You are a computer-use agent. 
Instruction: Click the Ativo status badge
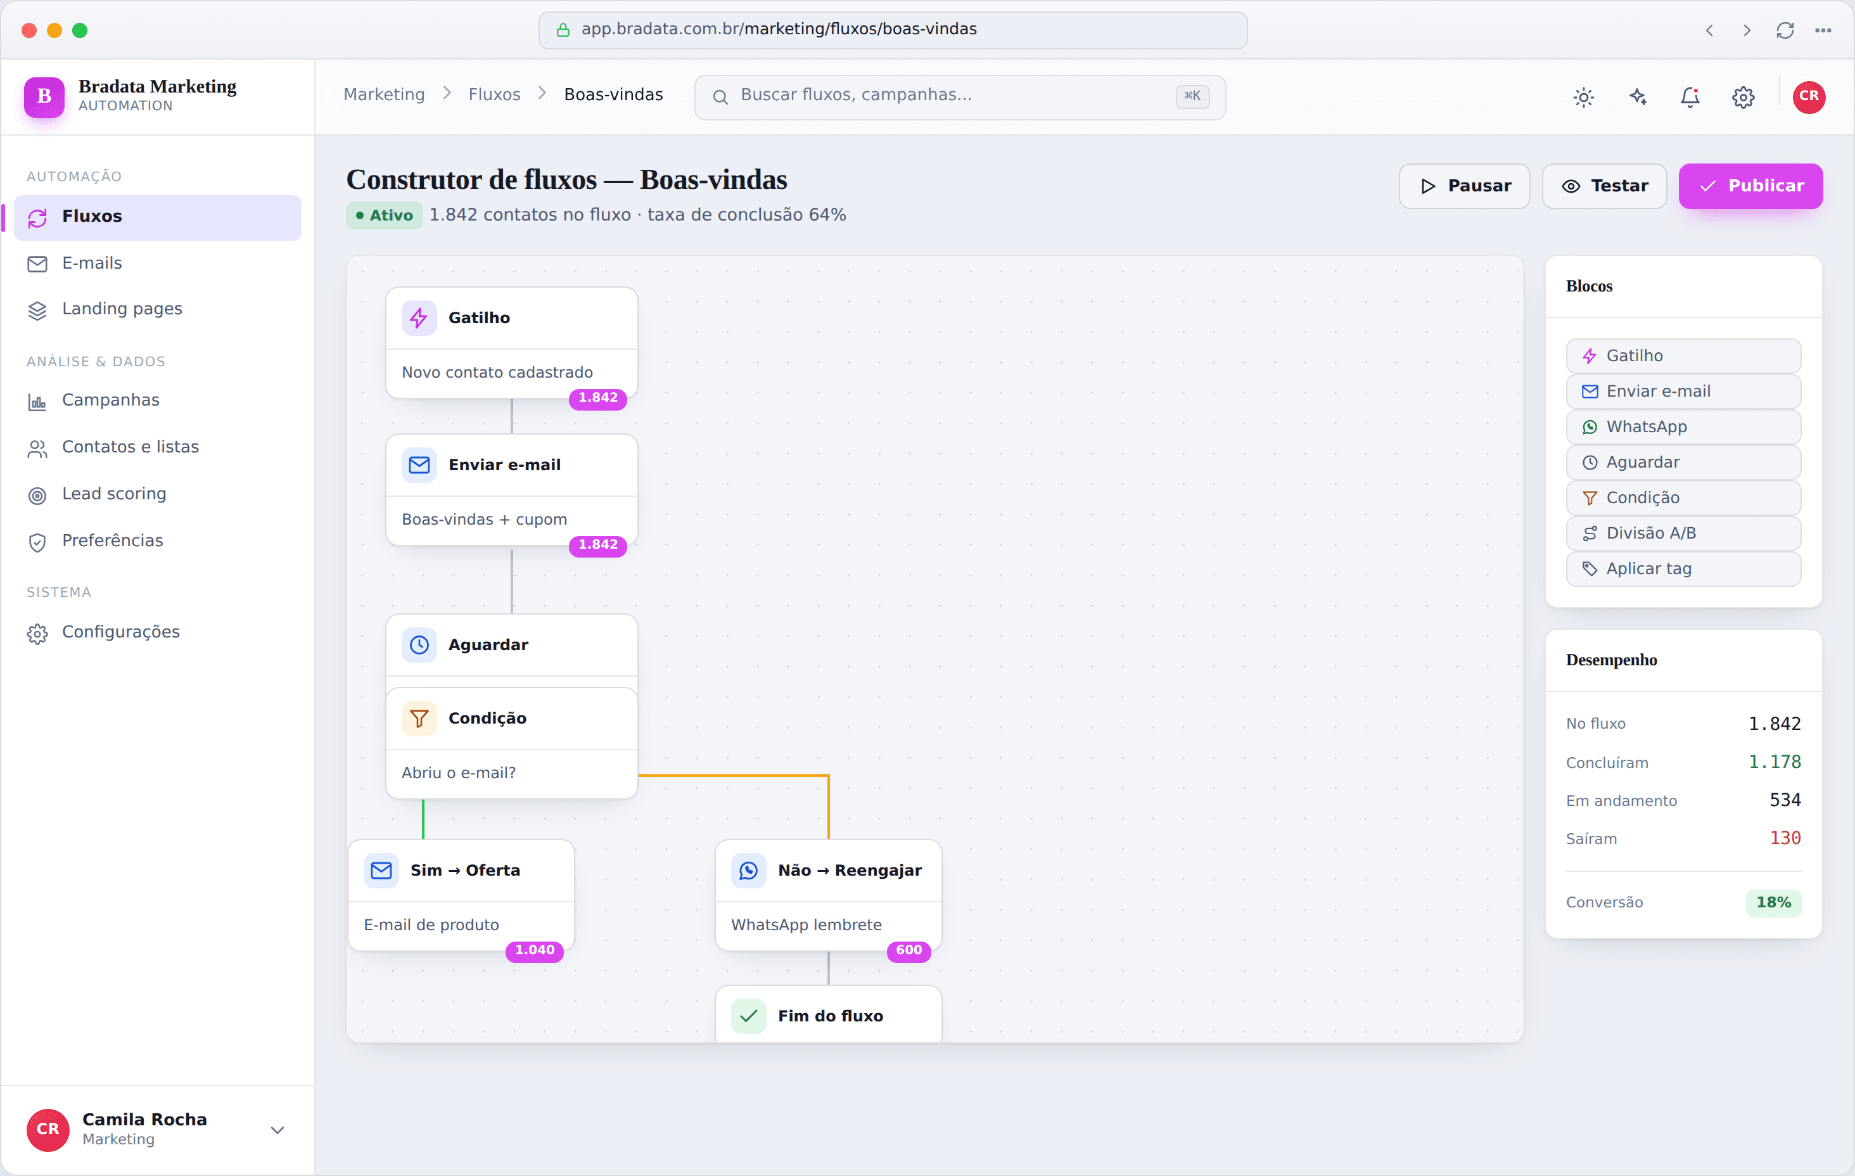[384, 215]
